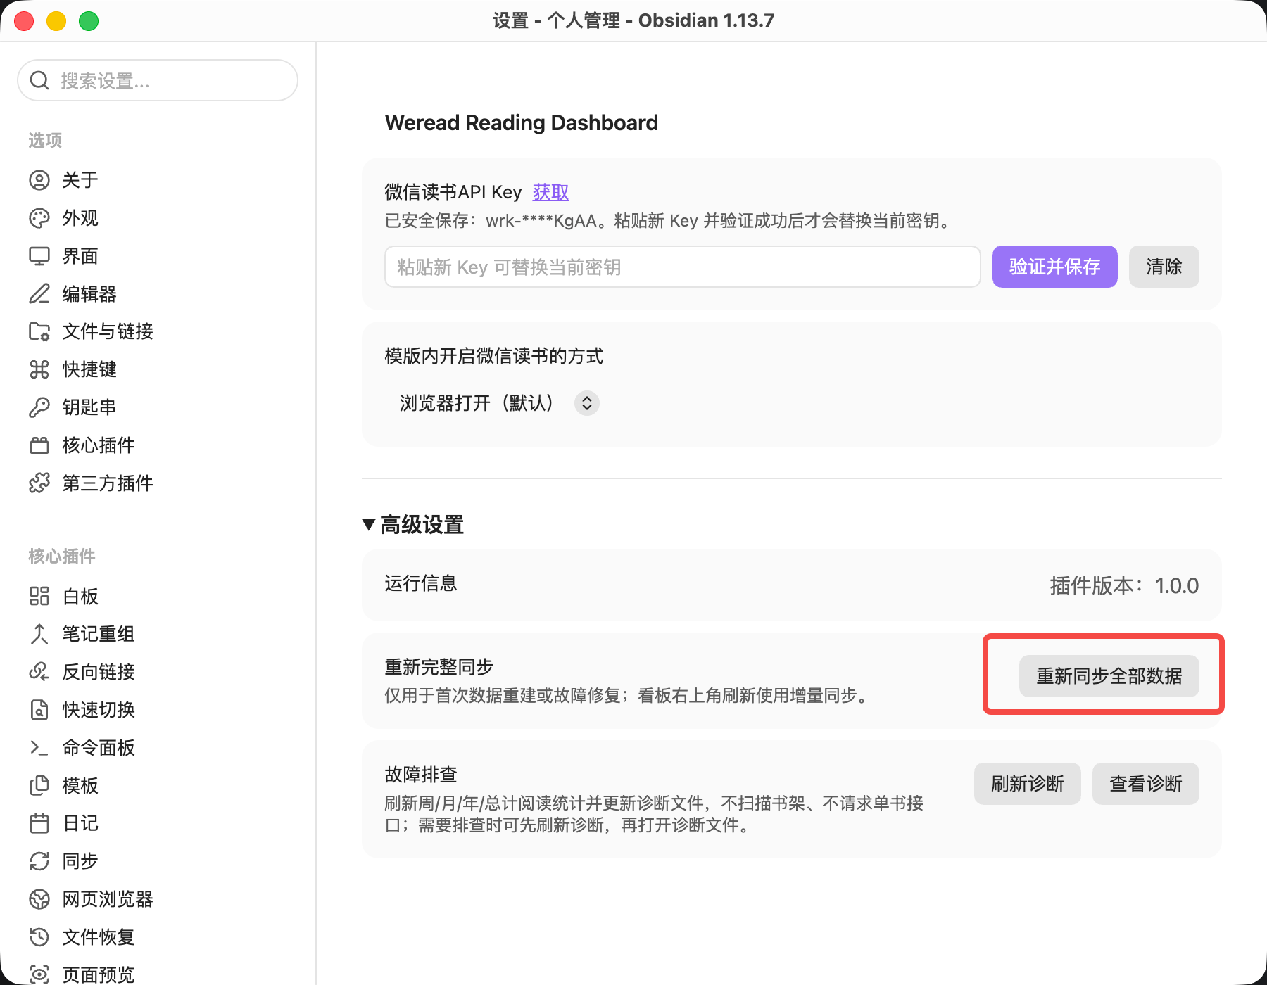Click the 编辑器 pencil icon

coord(39,293)
